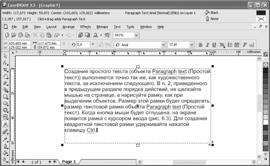
Task: Open the File menu
Action: point(14,27)
